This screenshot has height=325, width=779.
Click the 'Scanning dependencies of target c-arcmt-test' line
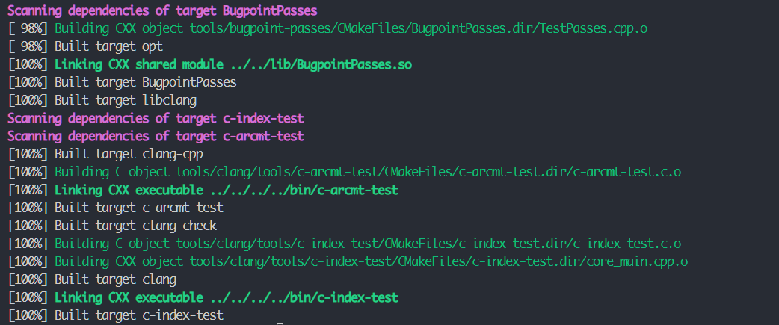click(156, 137)
